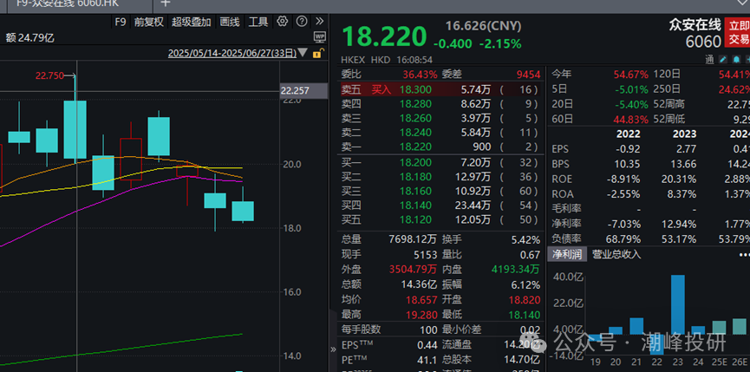Click the PE TTM 41.1 value

427,360
